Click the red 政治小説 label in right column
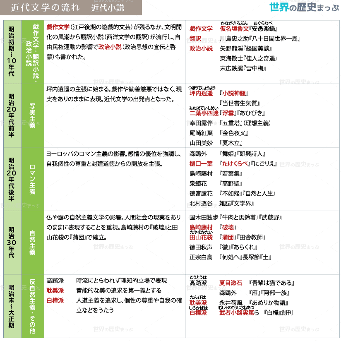Viewport: 341px width, 341px height. pyautogui.click(x=201, y=48)
